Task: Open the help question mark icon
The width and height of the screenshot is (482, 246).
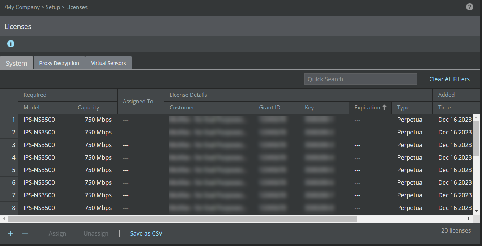Action: tap(469, 7)
